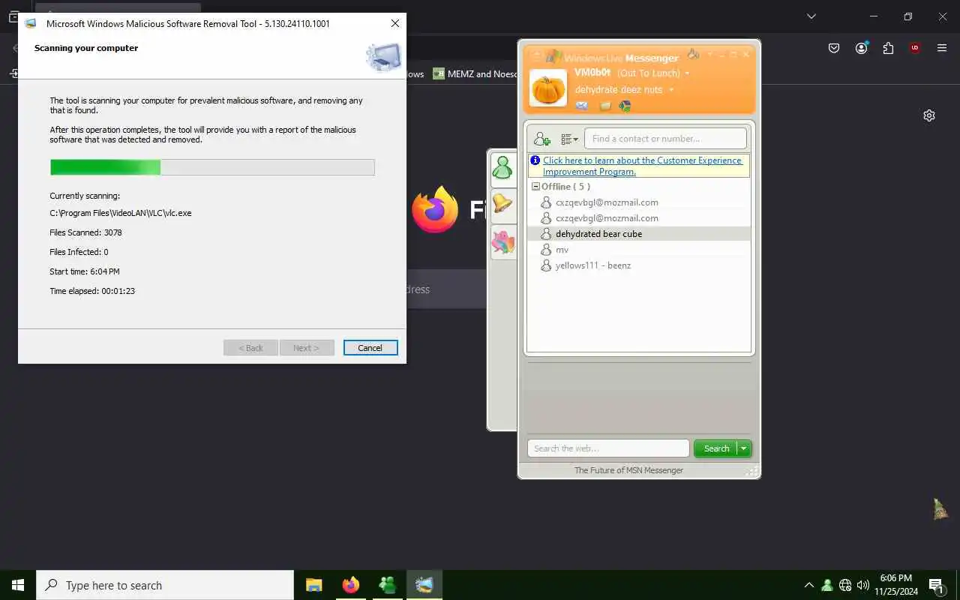The height and width of the screenshot is (600, 960).
Task: Open the email inbox envelope icon in Messenger
Action: (x=582, y=106)
